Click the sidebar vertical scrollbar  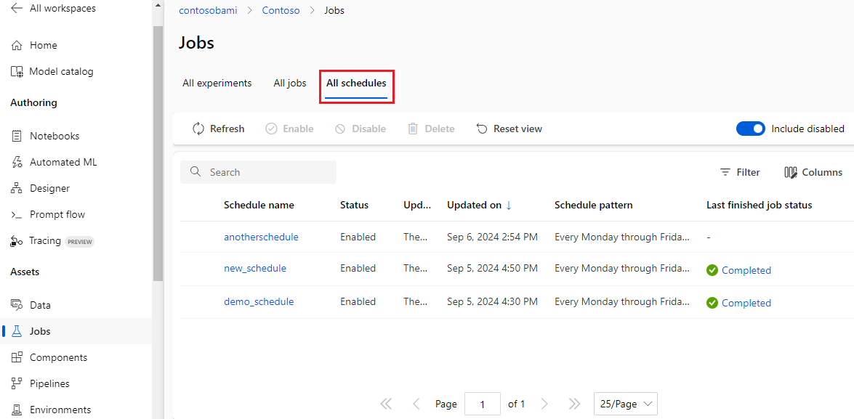pos(158,152)
